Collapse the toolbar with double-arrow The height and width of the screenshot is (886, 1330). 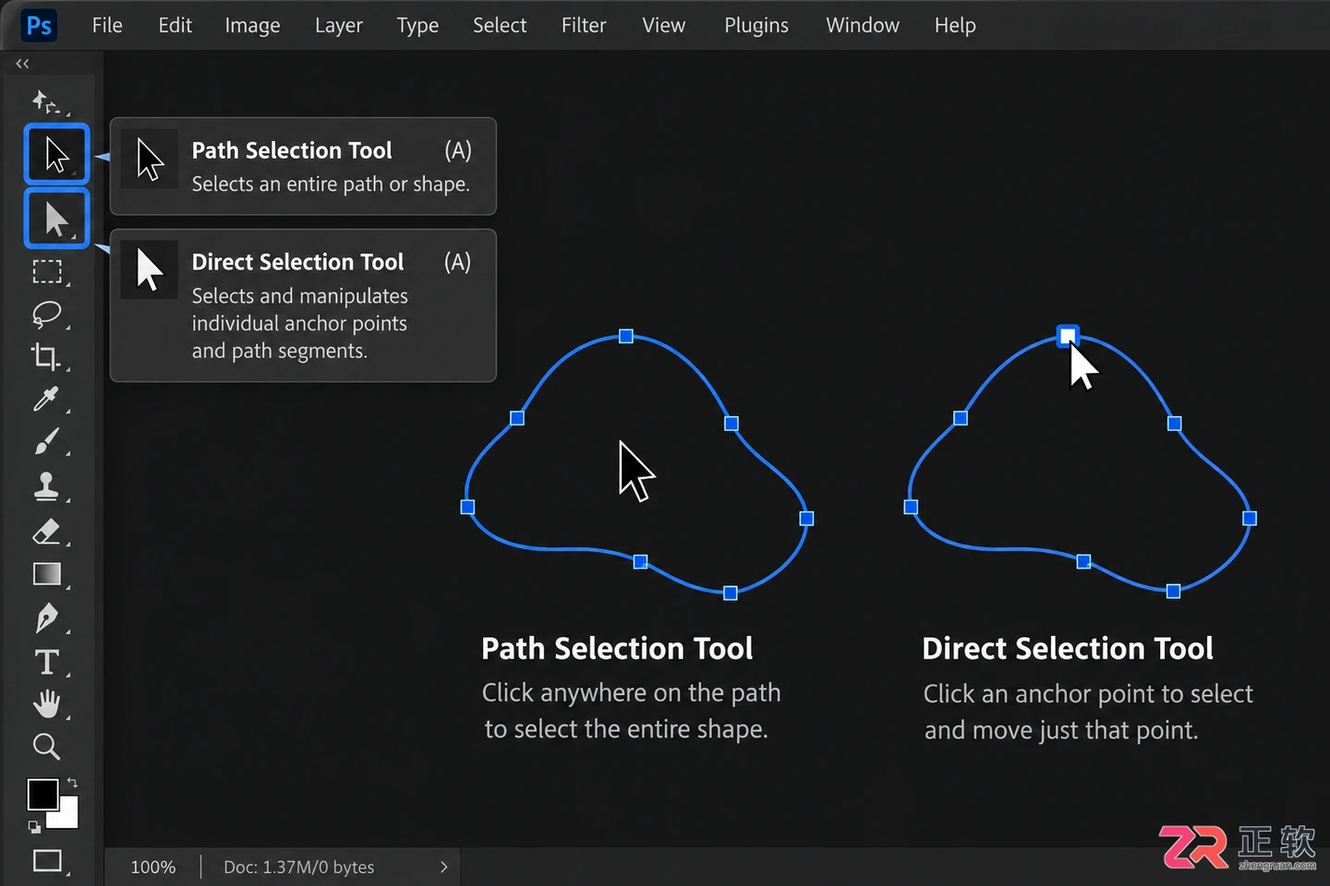(x=22, y=64)
